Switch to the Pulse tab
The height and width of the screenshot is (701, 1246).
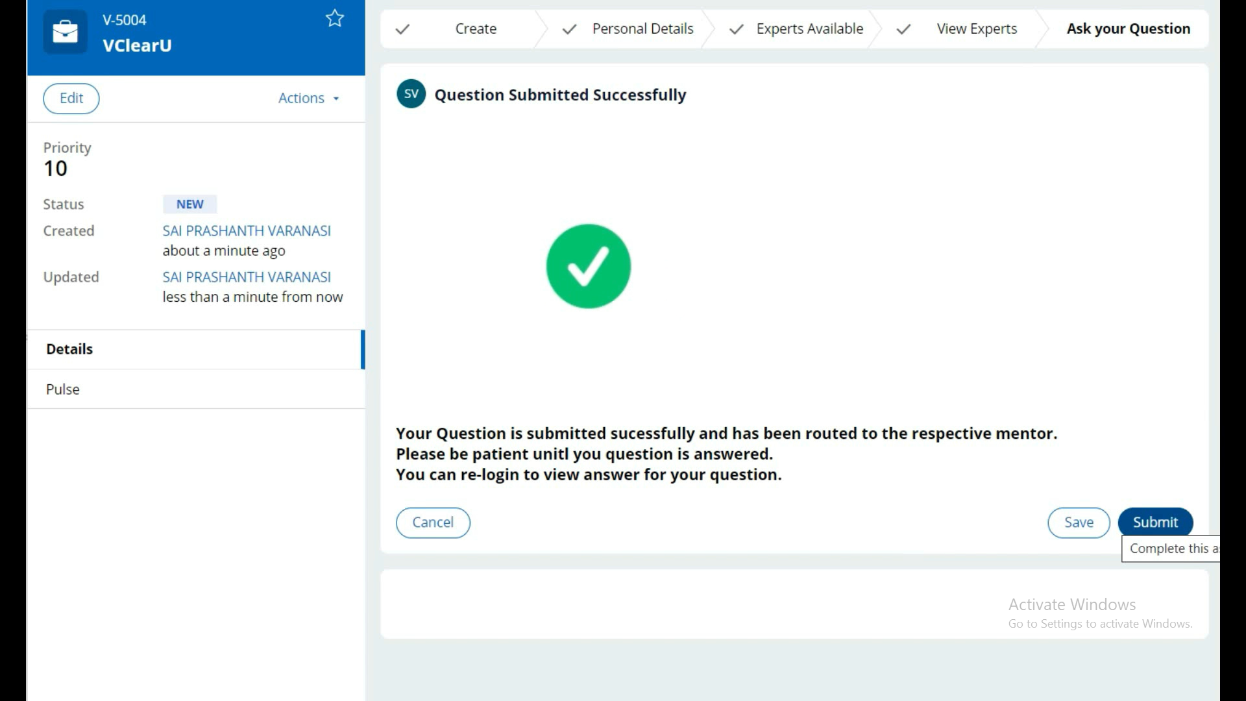coord(63,389)
